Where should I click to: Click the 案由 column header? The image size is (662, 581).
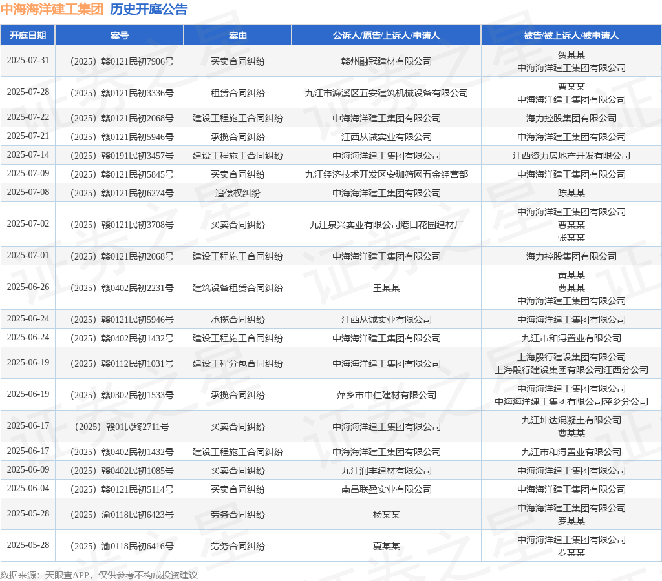[238, 36]
